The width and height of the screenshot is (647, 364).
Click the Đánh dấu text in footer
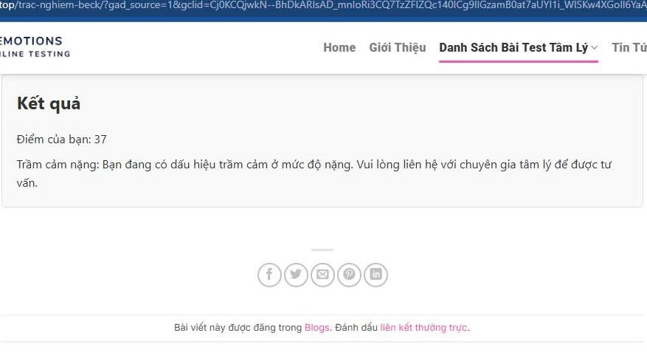[356, 328]
